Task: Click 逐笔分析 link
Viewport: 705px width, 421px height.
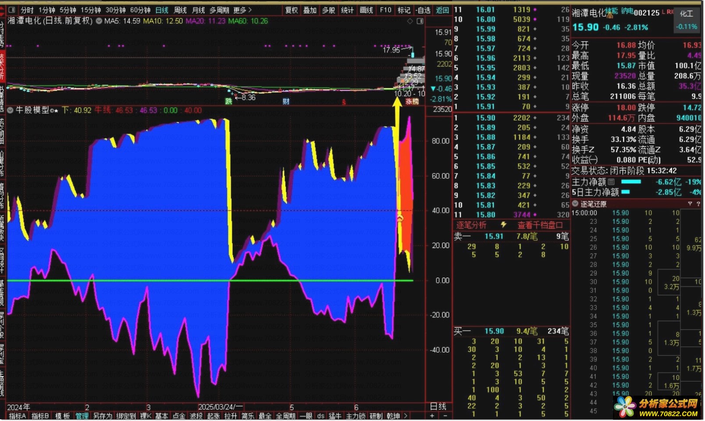Action: [x=471, y=225]
